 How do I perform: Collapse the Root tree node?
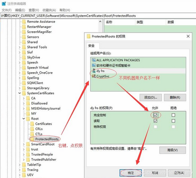tap(24, 119)
